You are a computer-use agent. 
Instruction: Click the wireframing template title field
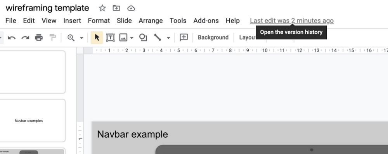(x=47, y=8)
